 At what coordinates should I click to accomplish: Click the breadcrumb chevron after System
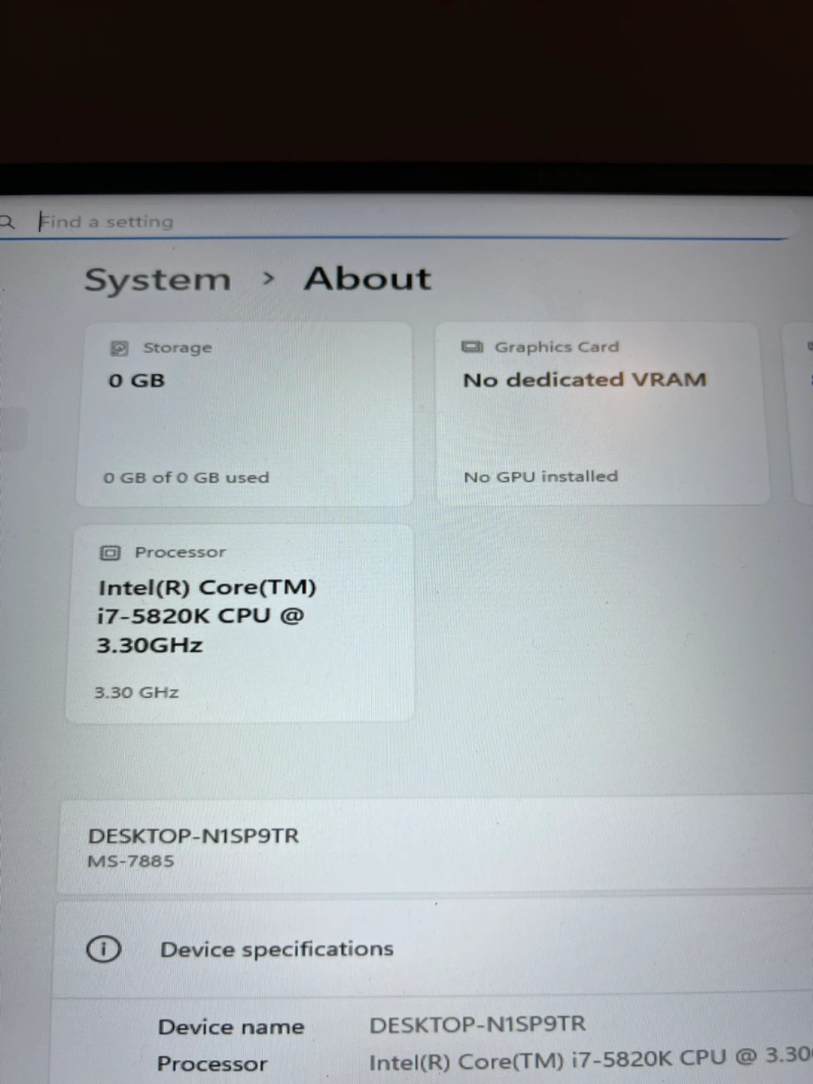[269, 279]
